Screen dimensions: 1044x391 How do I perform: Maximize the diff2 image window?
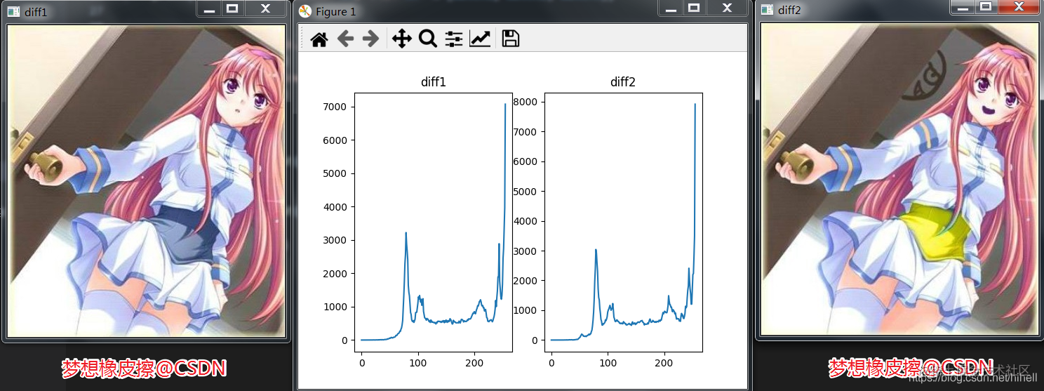(x=986, y=6)
